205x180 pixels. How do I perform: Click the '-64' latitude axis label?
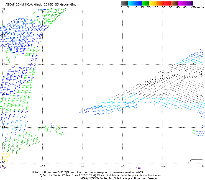pos(2,63)
